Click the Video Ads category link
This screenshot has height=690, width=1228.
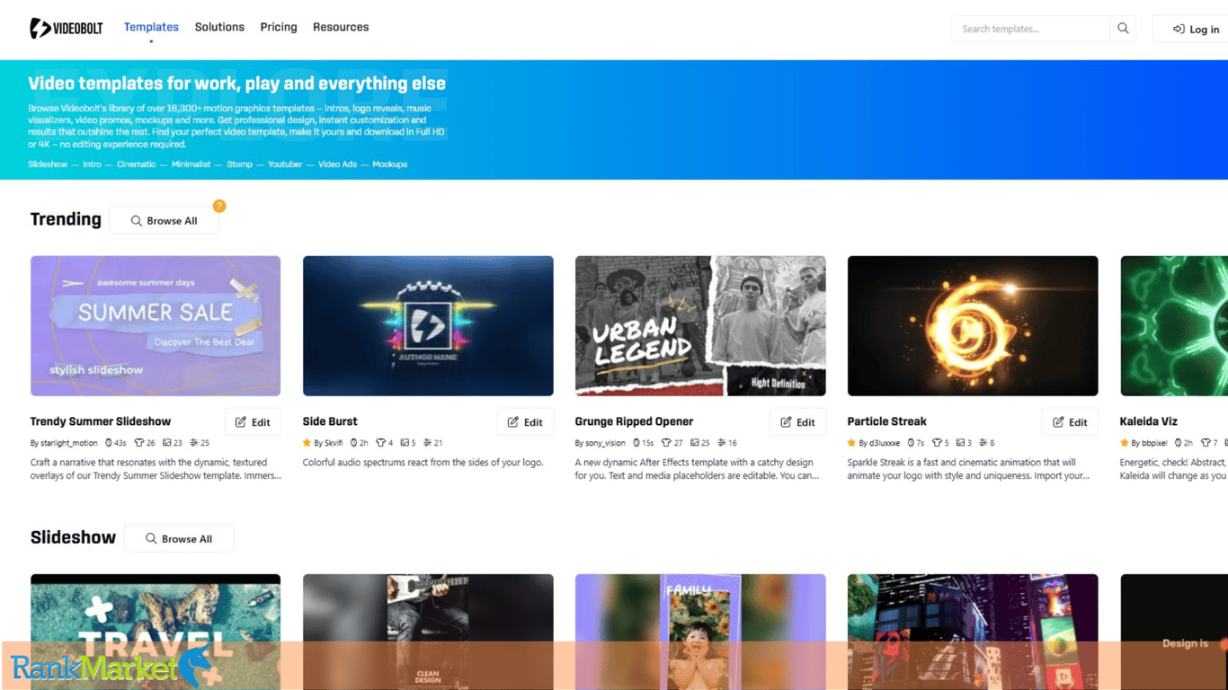(337, 164)
